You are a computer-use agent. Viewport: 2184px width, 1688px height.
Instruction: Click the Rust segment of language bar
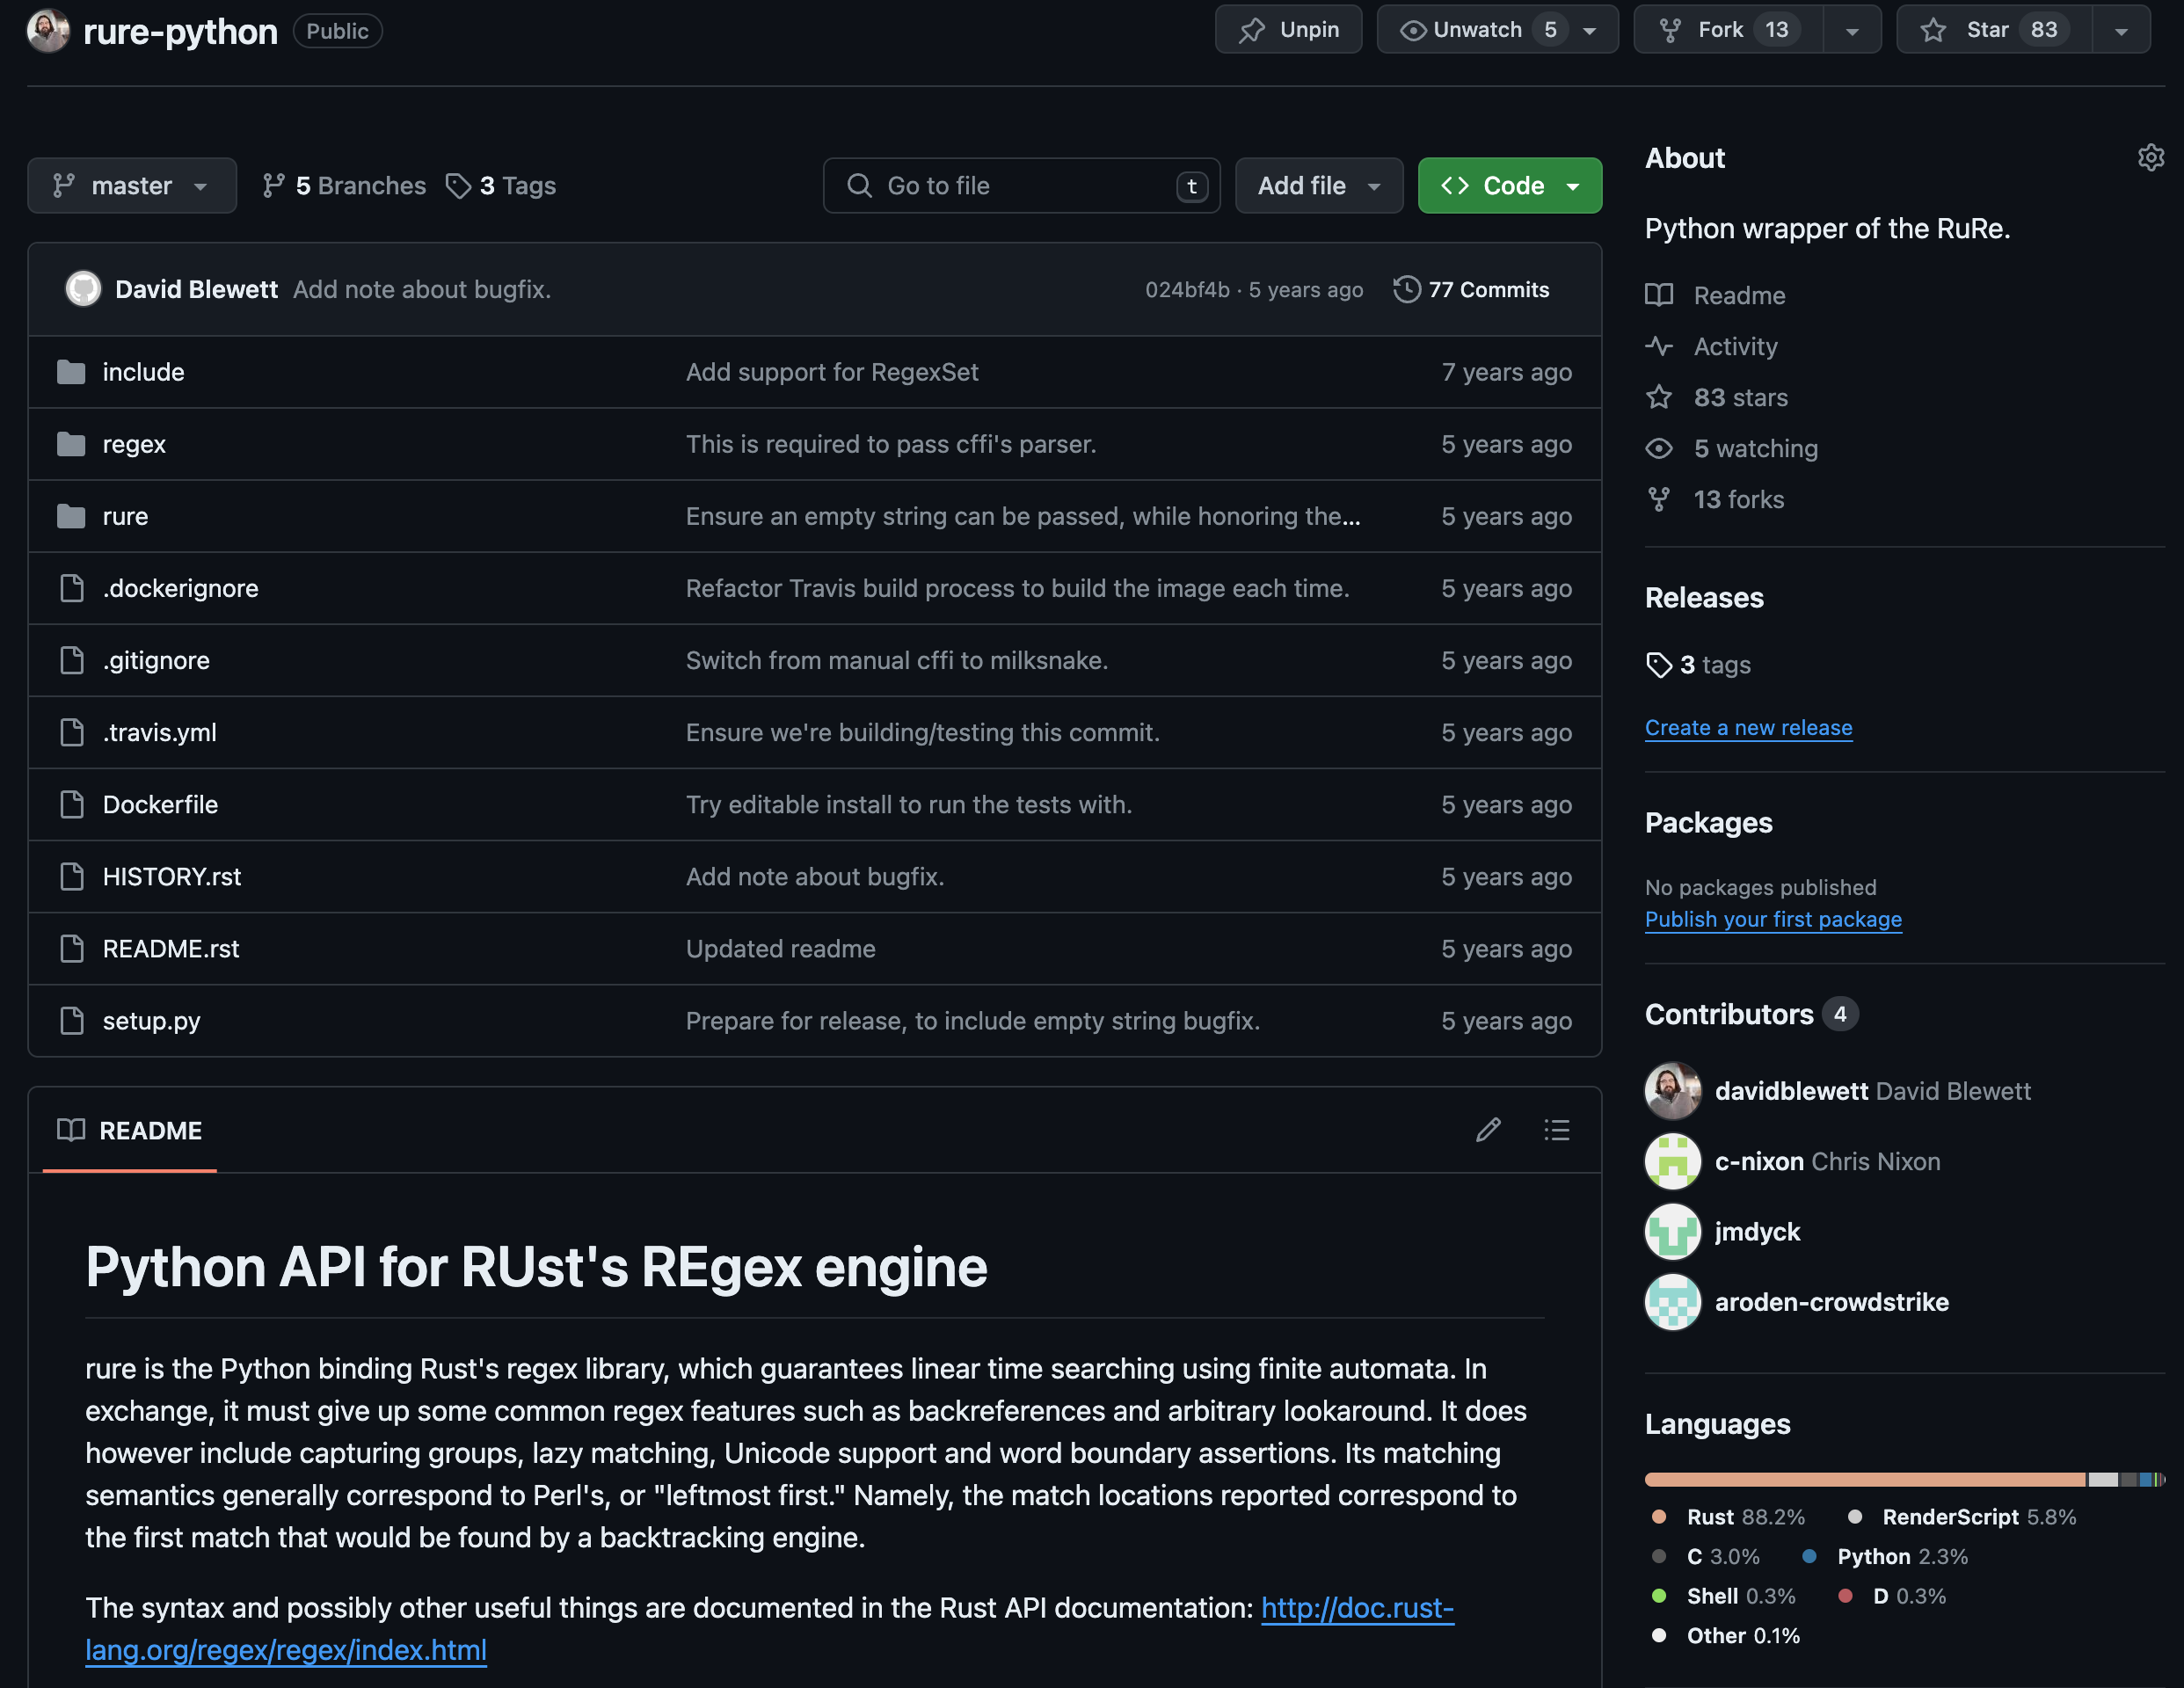1864,1479
